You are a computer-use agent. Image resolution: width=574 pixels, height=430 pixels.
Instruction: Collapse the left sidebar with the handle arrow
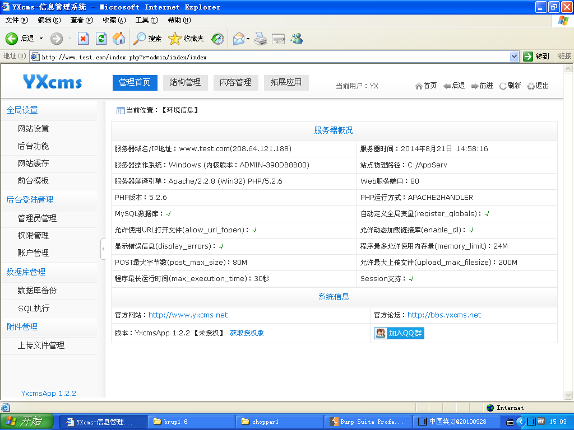click(103, 249)
